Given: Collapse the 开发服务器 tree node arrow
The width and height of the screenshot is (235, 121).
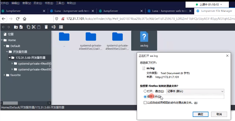Looking at the screenshot, I should [7, 52].
